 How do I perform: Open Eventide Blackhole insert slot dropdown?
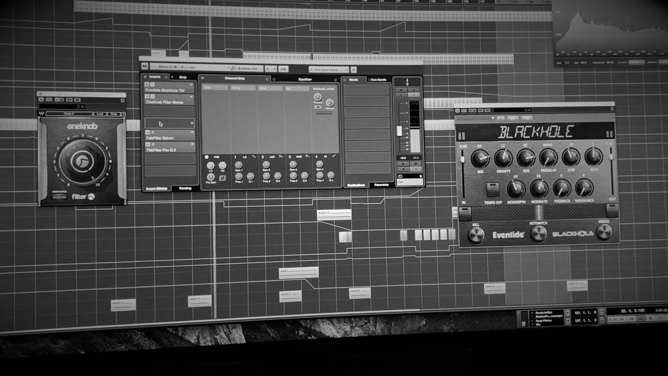tap(192, 85)
